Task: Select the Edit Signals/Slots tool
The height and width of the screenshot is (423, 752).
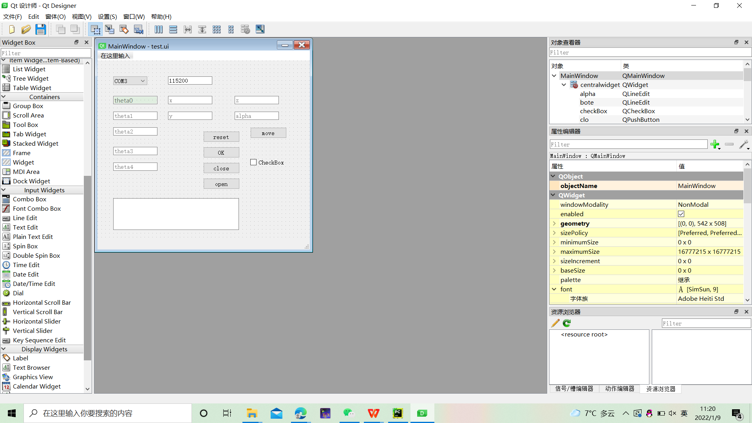Action: 110,29
